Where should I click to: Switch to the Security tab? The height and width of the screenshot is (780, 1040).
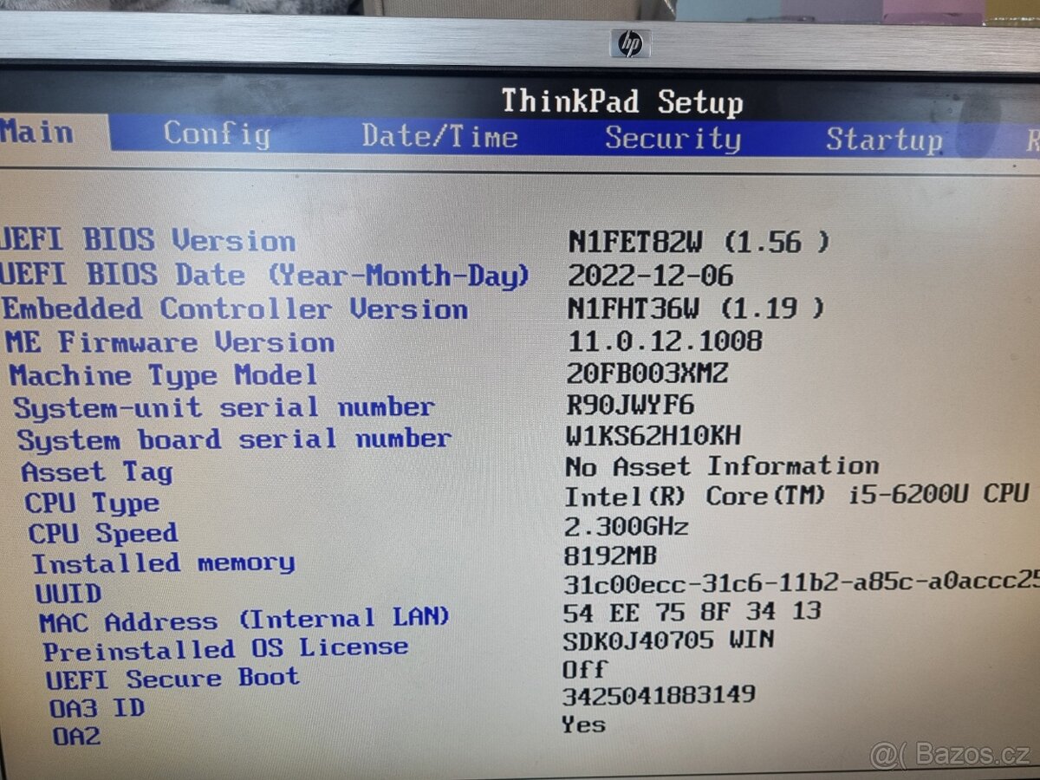click(x=672, y=135)
